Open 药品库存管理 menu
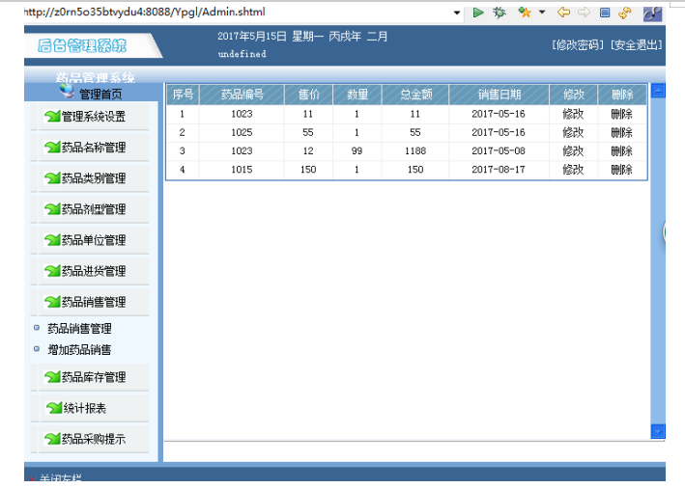 click(x=94, y=377)
